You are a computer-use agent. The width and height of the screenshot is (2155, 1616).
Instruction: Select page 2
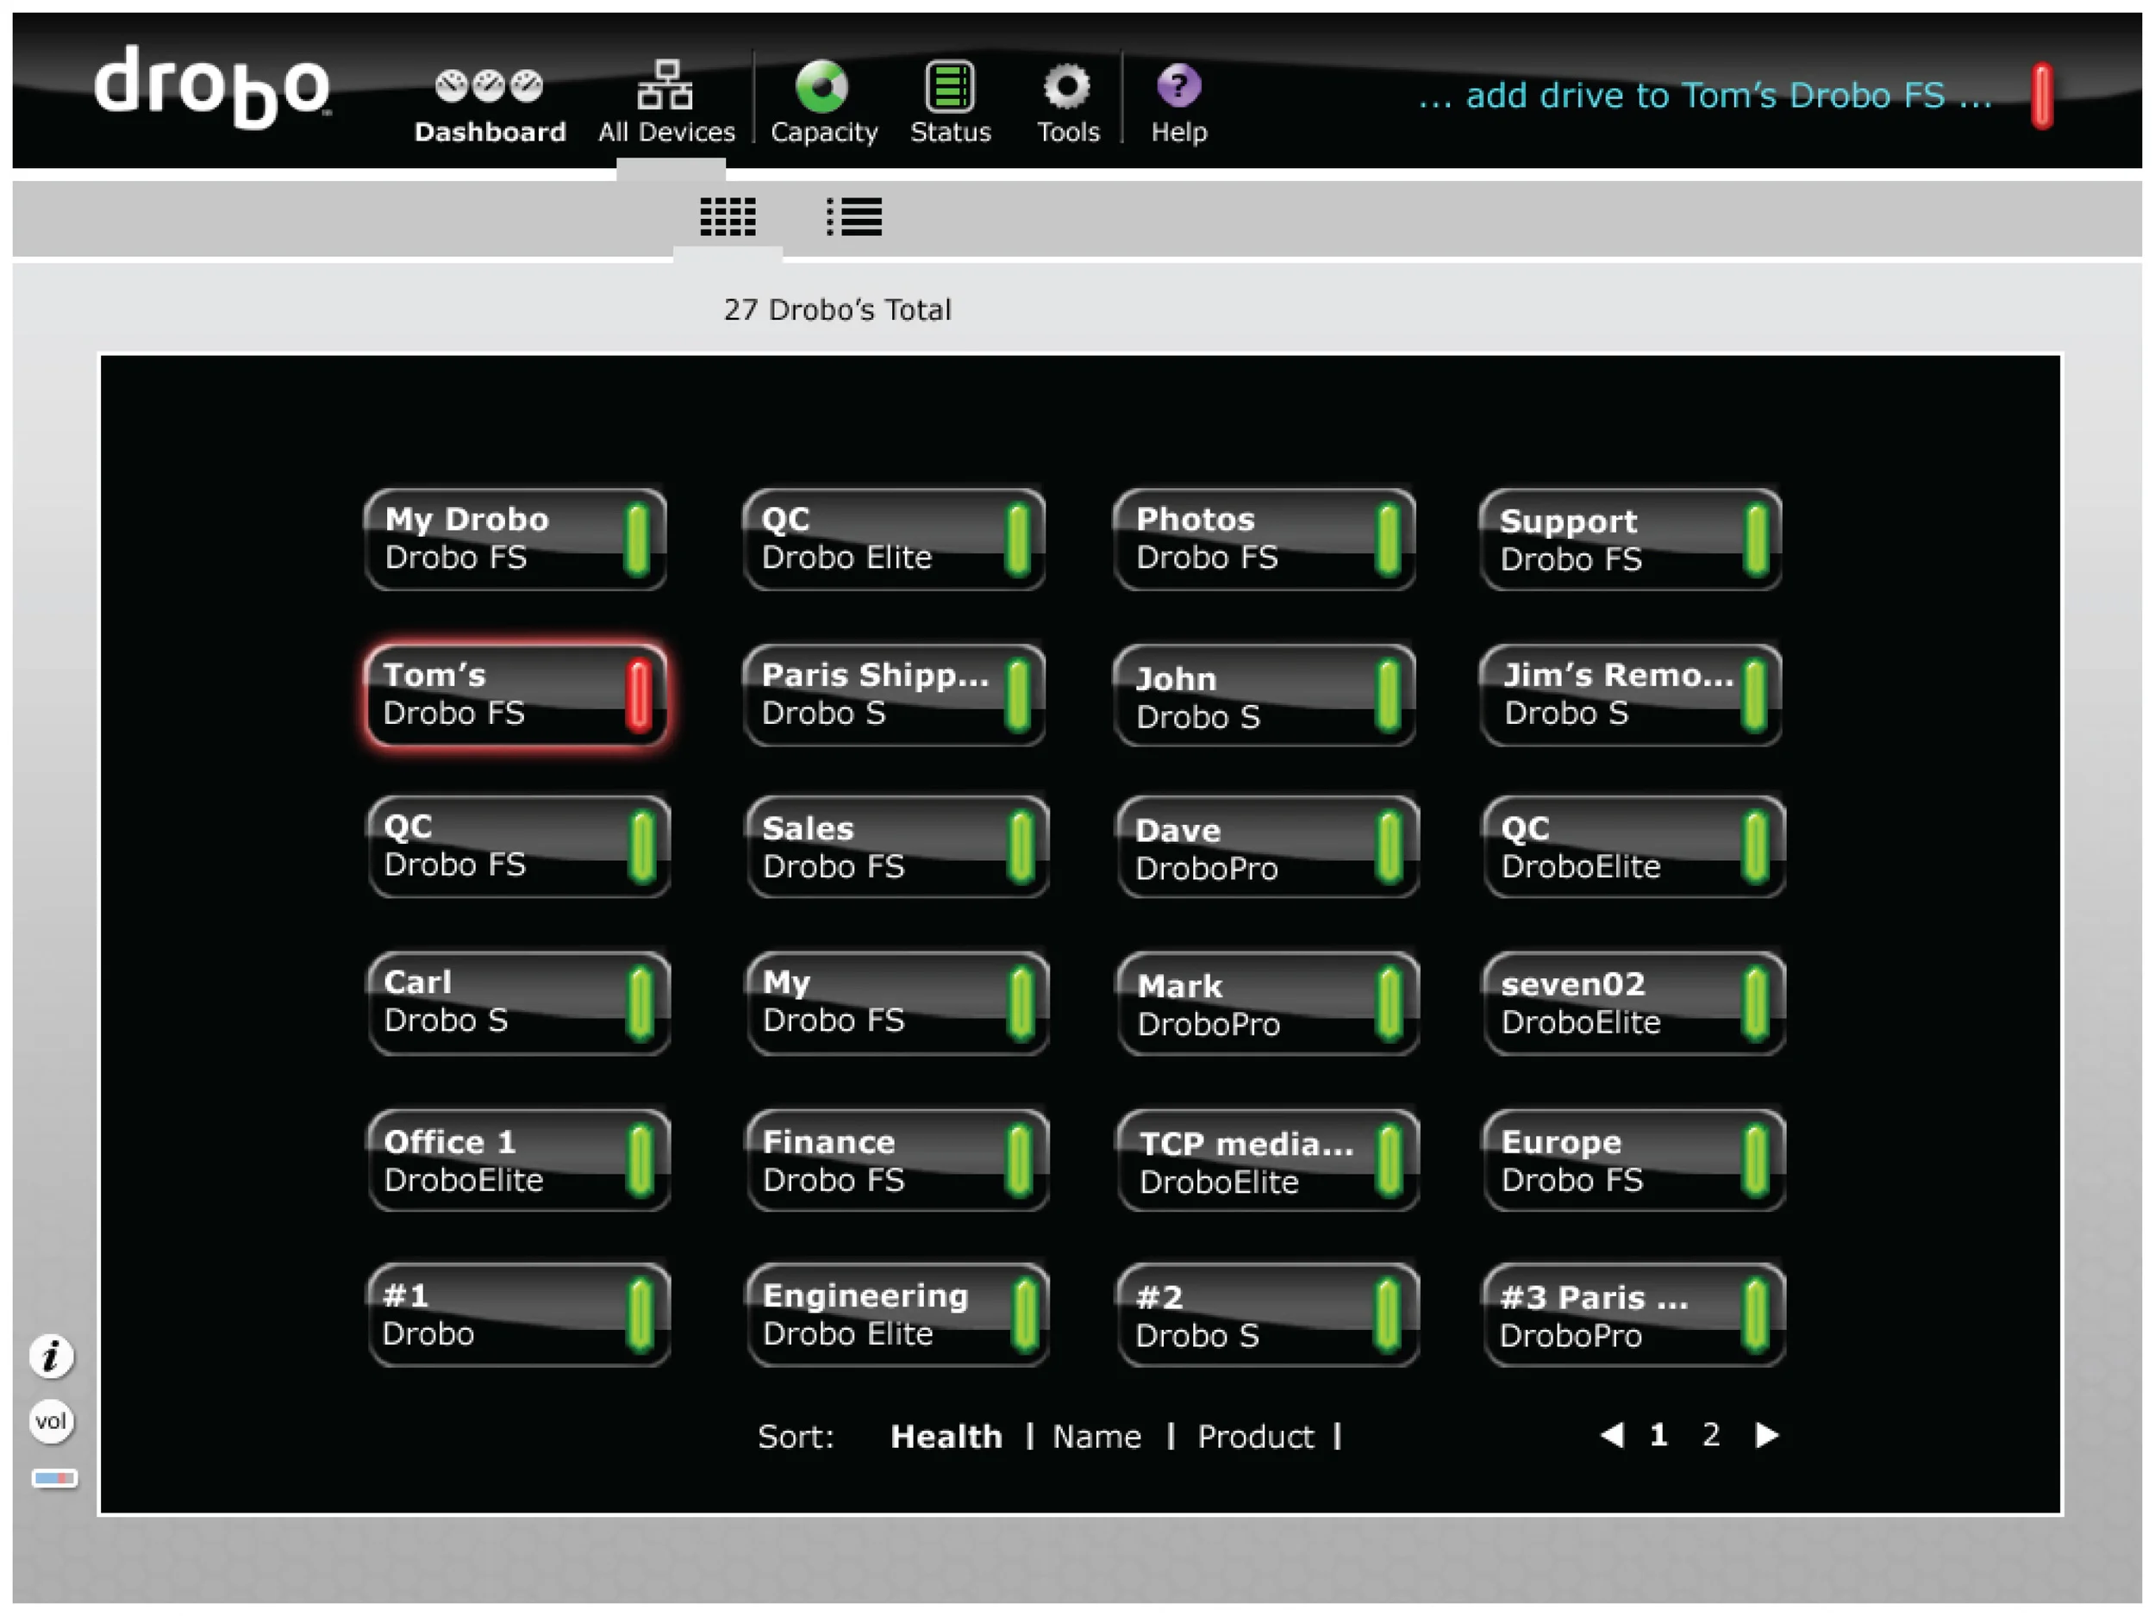click(1709, 1434)
